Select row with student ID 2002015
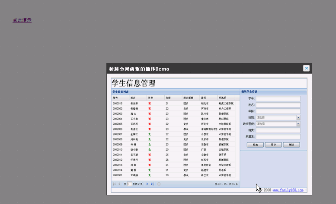Screen dimensions: 336x204 tap(173, 104)
